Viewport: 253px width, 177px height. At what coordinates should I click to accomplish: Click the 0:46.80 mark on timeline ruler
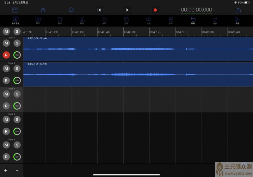coord(130,32)
